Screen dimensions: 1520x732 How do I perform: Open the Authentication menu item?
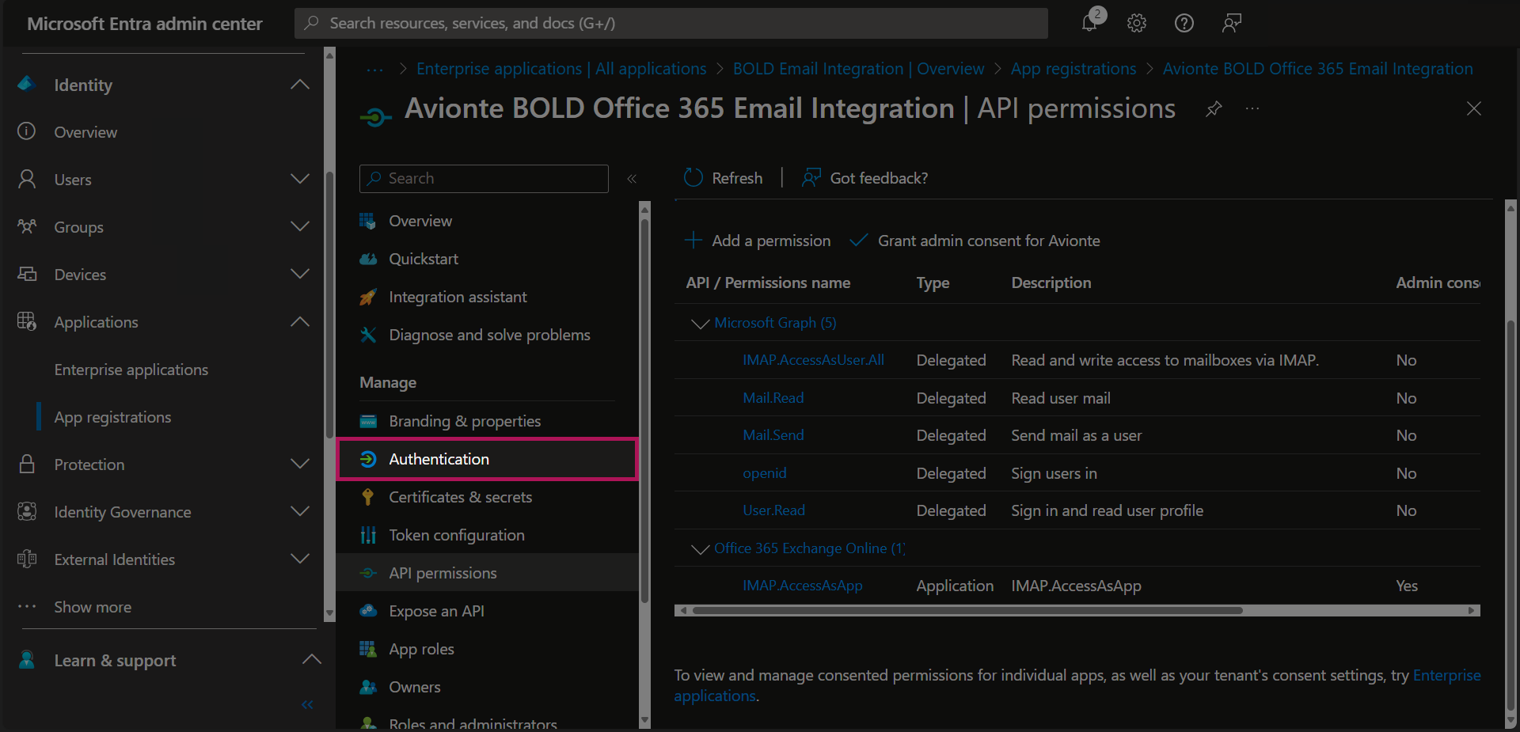click(439, 459)
